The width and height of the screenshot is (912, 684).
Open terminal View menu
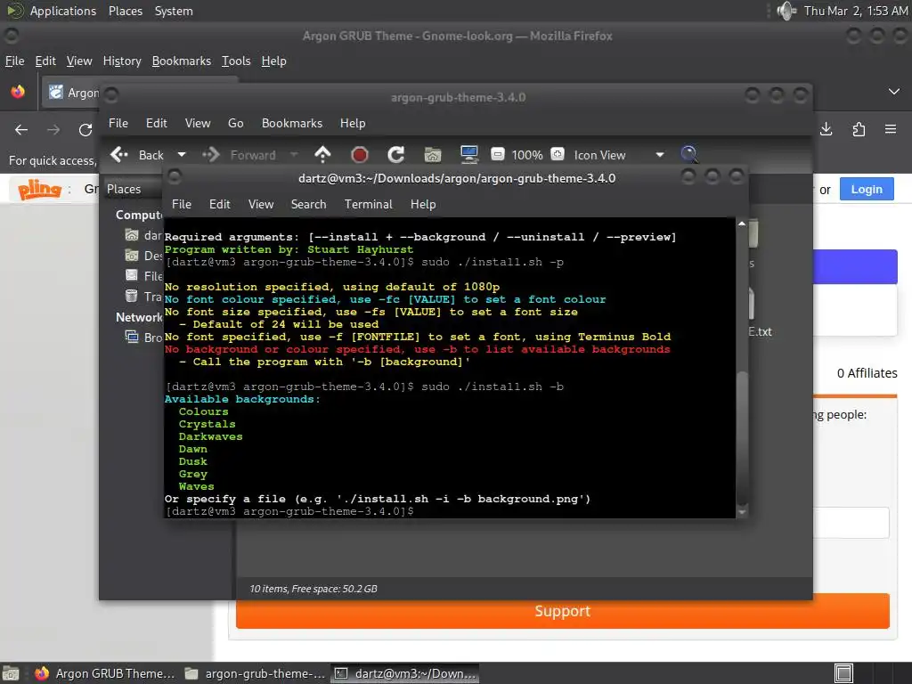(x=261, y=204)
